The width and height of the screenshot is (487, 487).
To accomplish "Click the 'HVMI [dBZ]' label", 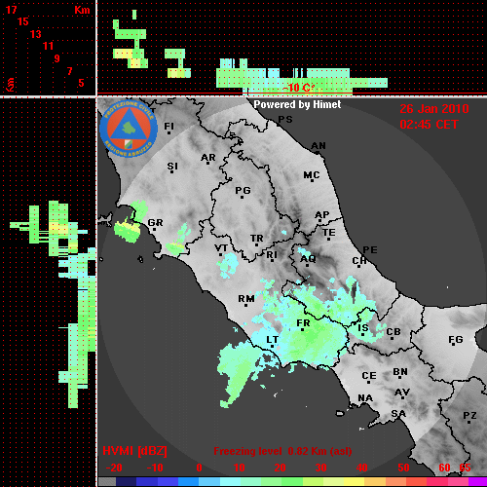I will pos(134,451).
